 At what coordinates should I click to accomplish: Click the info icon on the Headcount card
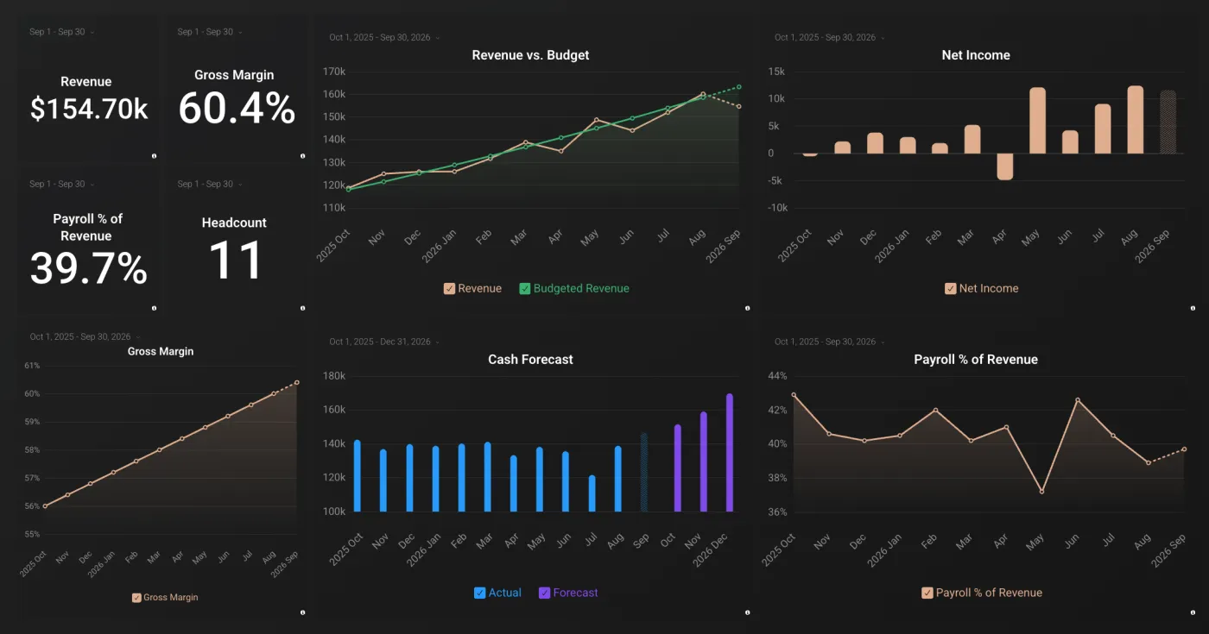[302, 308]
